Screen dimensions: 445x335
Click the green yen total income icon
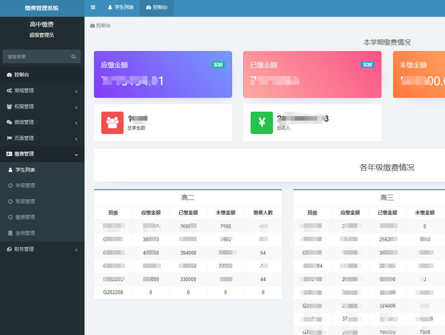click(x=261, y=123)
